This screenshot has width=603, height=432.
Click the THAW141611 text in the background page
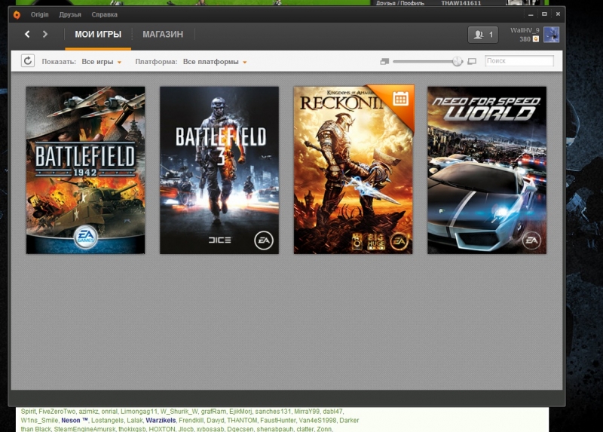pos(461,3)
